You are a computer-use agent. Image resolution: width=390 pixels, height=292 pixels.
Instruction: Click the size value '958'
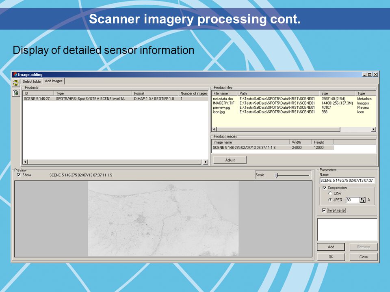(324, 112)
